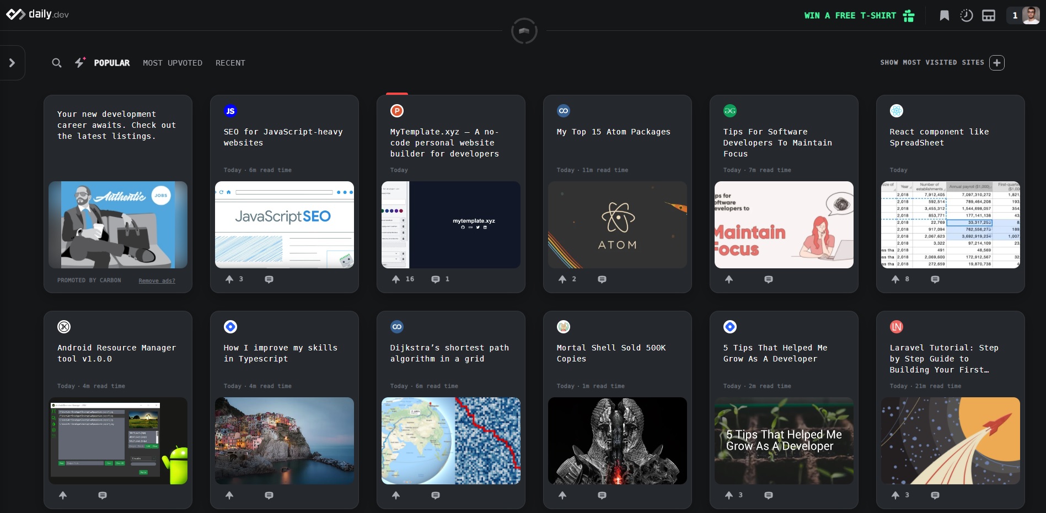Switch to Most Upvoted tab
The image size is (1046, 513).
tap(173, 63)
